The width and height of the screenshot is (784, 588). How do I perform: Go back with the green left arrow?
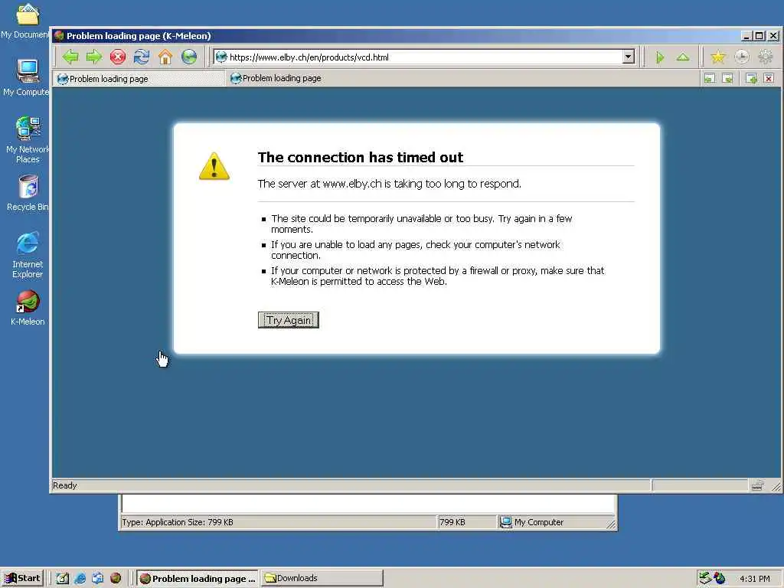70,57
